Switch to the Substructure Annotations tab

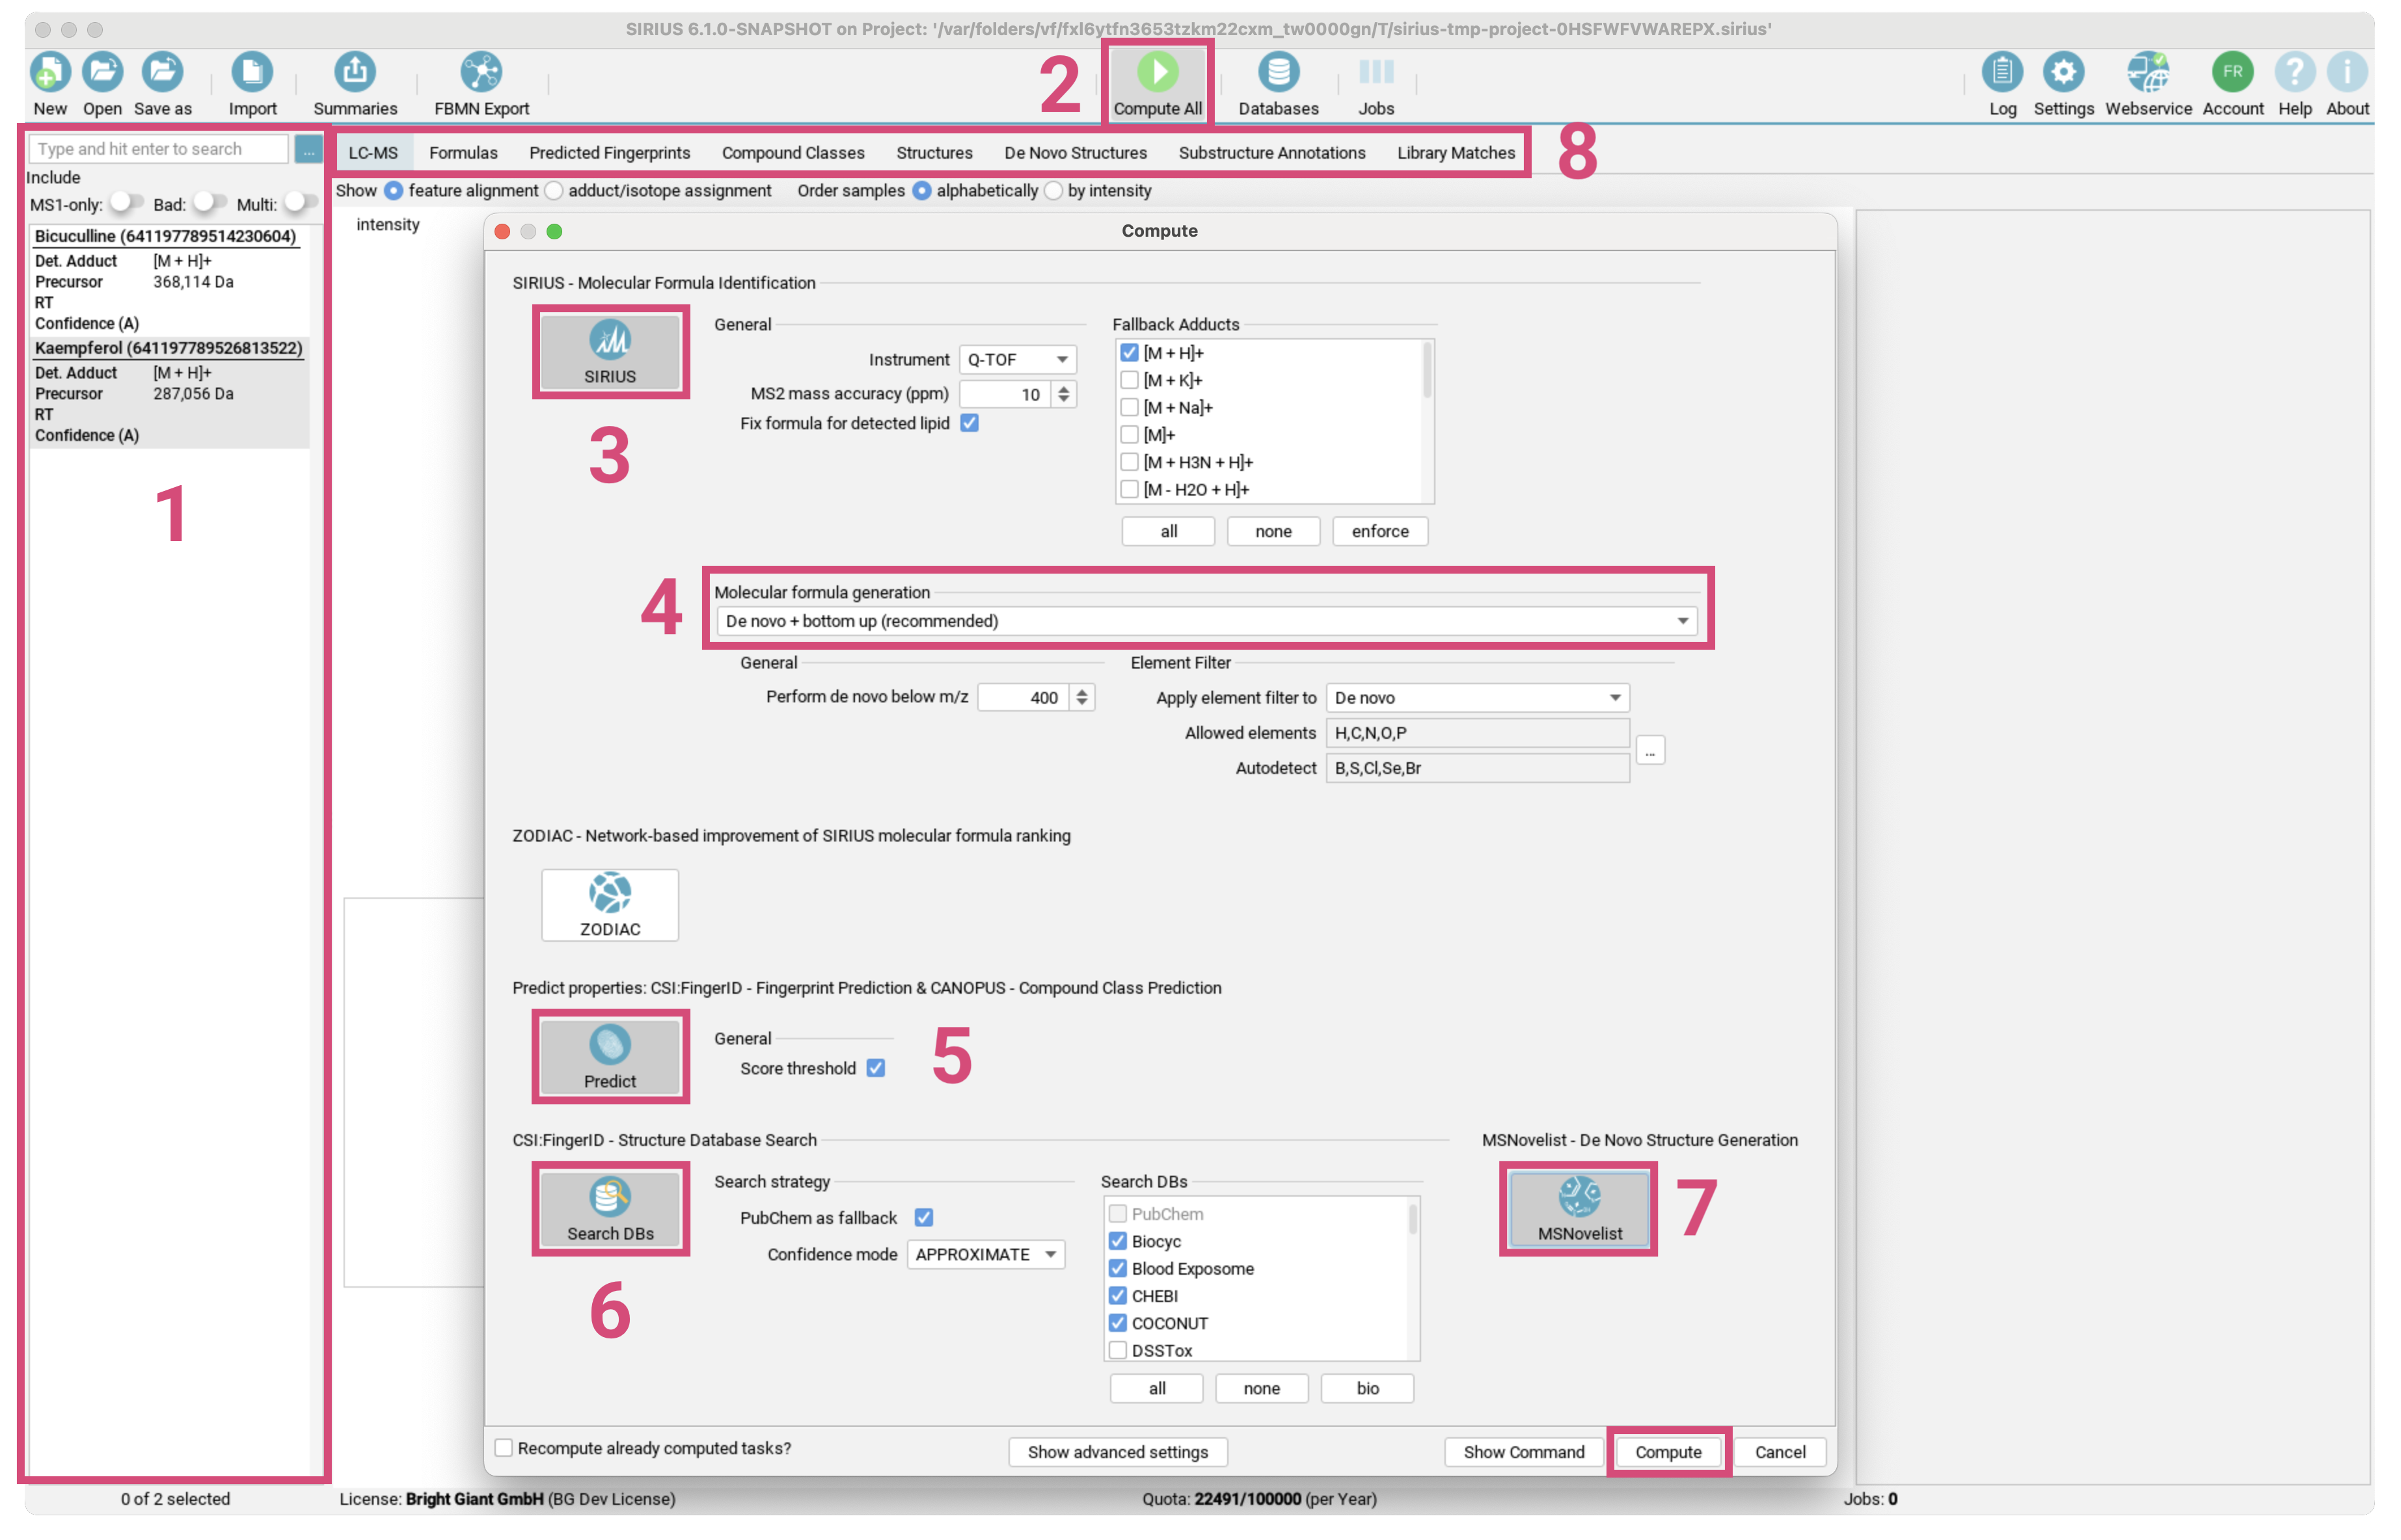(1271, 153)
